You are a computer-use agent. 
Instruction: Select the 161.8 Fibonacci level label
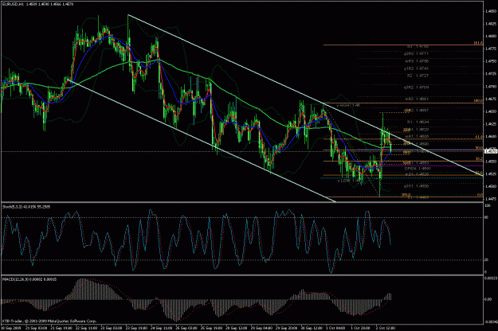(478, 43)
